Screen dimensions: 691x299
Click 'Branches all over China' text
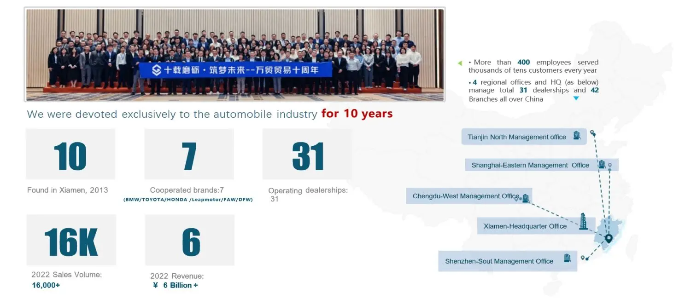[506, 99]
